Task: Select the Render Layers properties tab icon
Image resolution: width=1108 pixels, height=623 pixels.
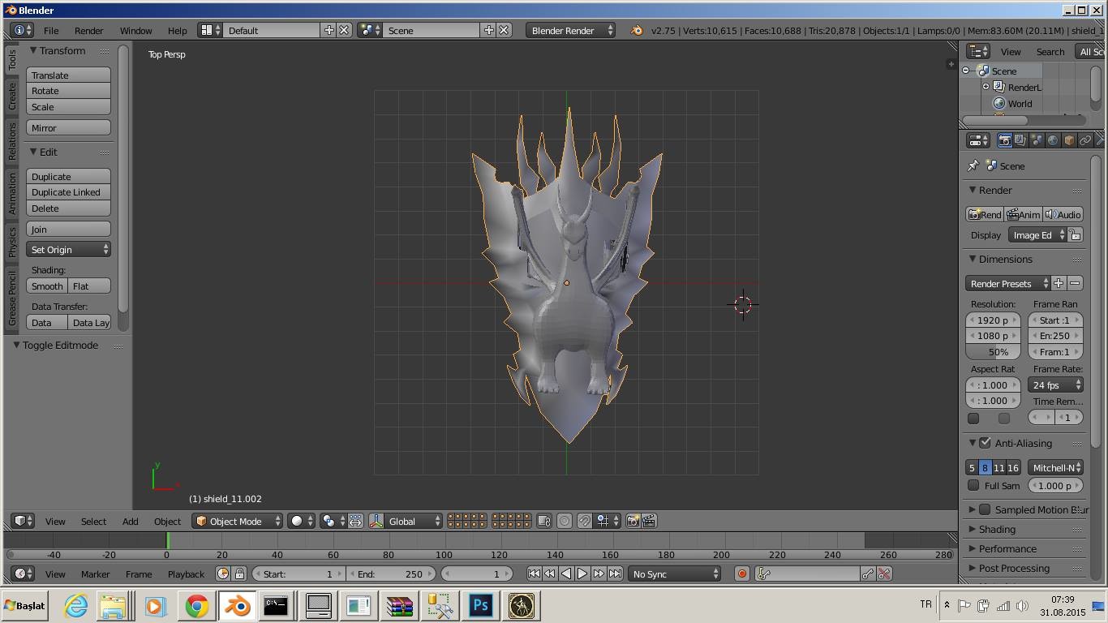Action: pos(1020,140)
